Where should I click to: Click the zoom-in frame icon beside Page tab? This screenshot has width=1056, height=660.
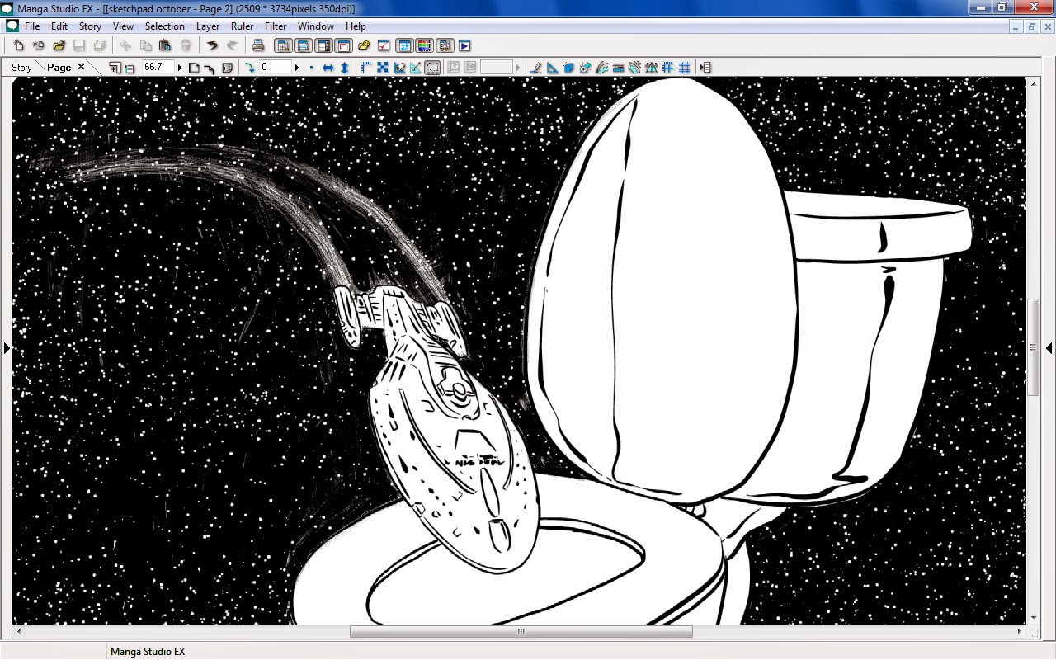point(115,68)
